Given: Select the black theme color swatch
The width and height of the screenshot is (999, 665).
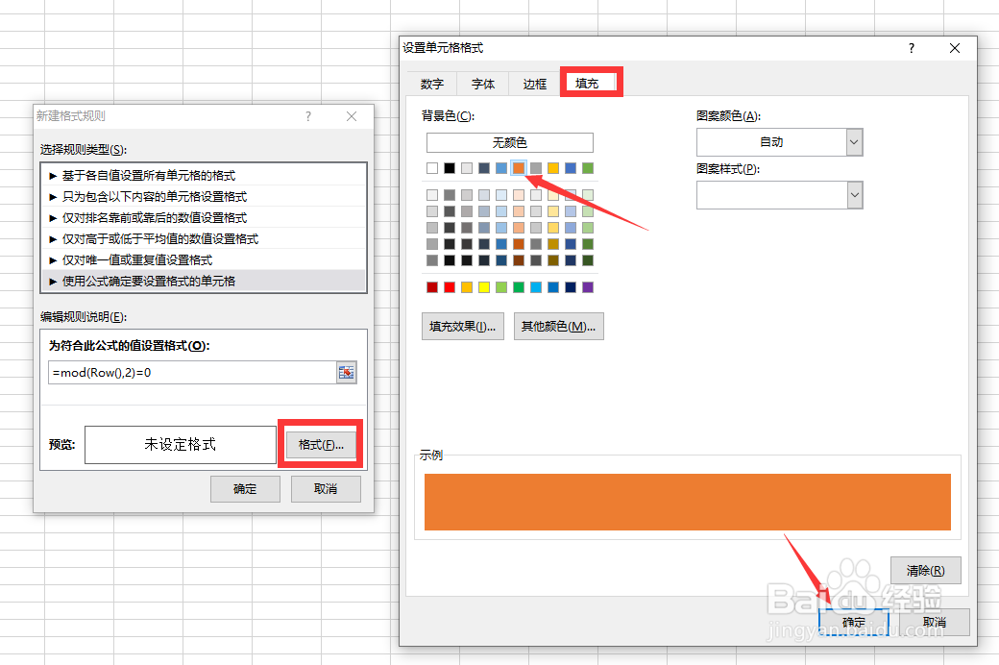Looking at the screenshot, I should click(x=450, y=168).
